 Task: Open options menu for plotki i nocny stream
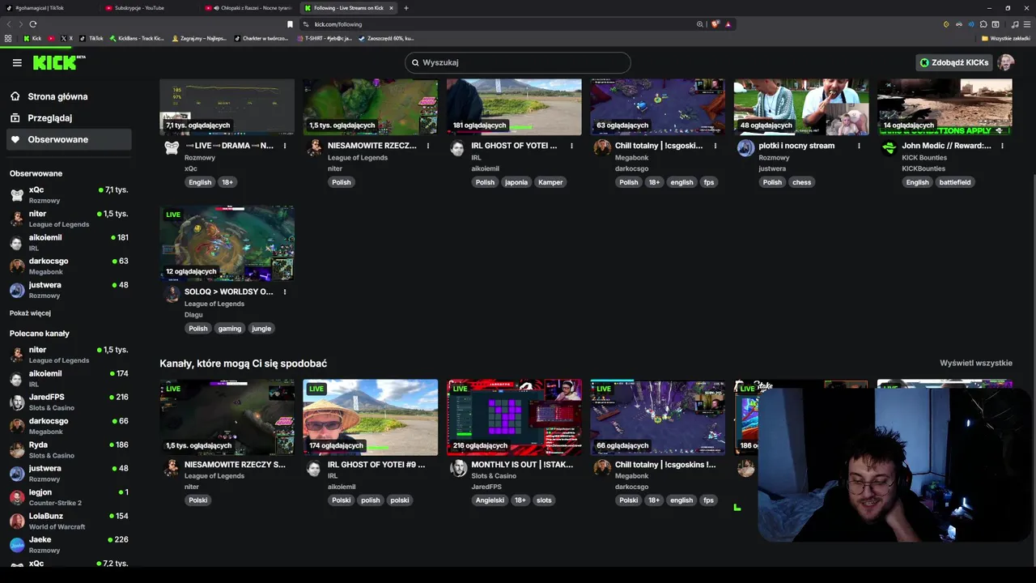pyautogui.click(x=859, y=146)
